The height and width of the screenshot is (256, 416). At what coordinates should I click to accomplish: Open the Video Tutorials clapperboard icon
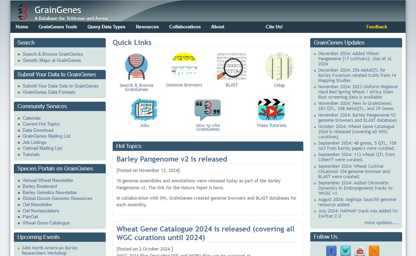(x=271, y=110)
